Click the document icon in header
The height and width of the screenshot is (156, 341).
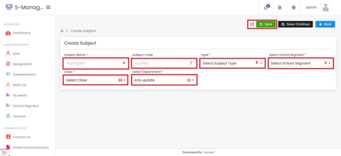click(x=280, y=8)
